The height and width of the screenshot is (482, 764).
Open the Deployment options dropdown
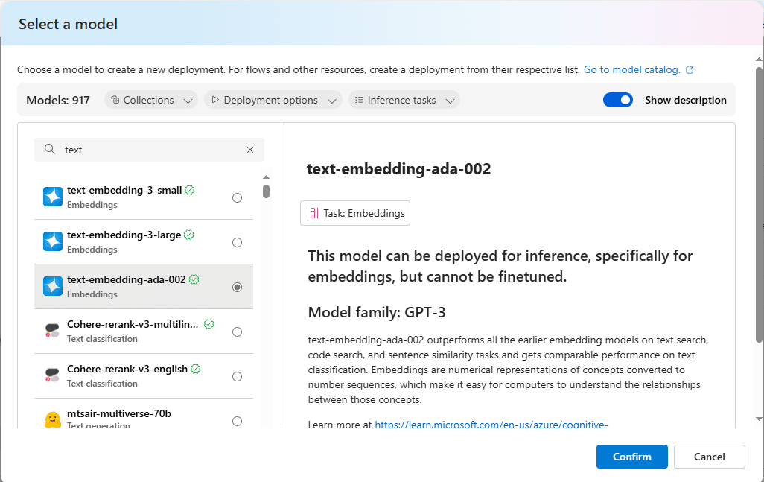pyautogui.click(x=273, y=100)
